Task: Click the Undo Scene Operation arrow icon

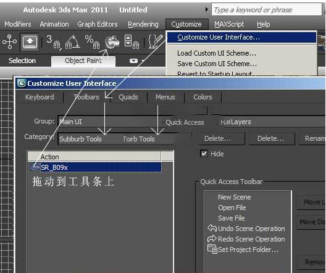Action: coord(212,228)
